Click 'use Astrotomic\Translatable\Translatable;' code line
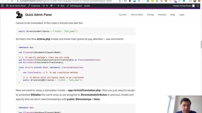This screenshot has width=202, height=113. 41,62
